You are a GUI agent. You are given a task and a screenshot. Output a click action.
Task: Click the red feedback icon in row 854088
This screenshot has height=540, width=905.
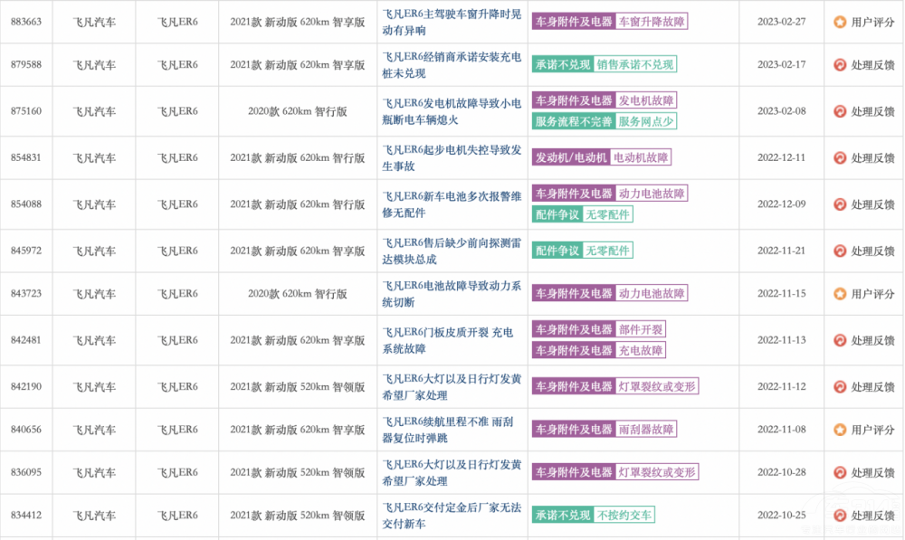pos(840,204)
